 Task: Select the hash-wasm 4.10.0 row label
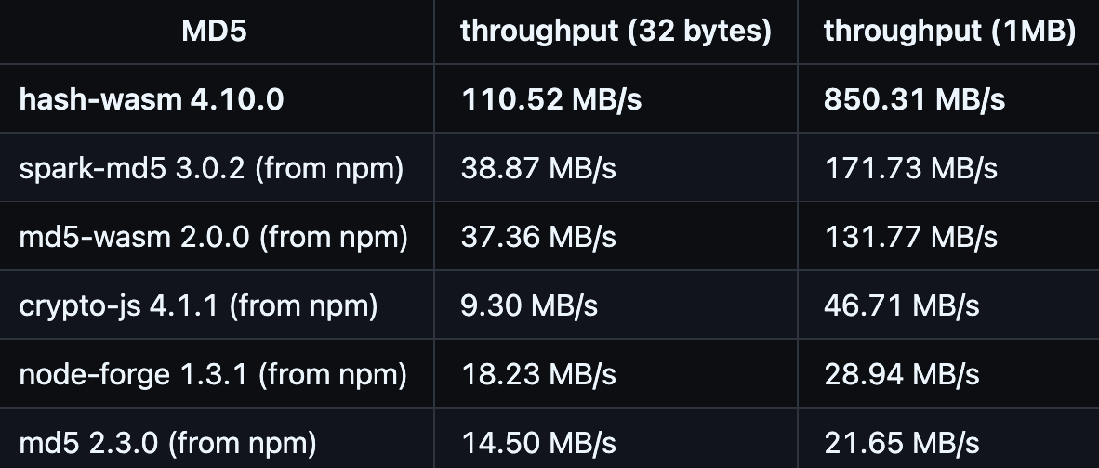(x=152, y=99)
